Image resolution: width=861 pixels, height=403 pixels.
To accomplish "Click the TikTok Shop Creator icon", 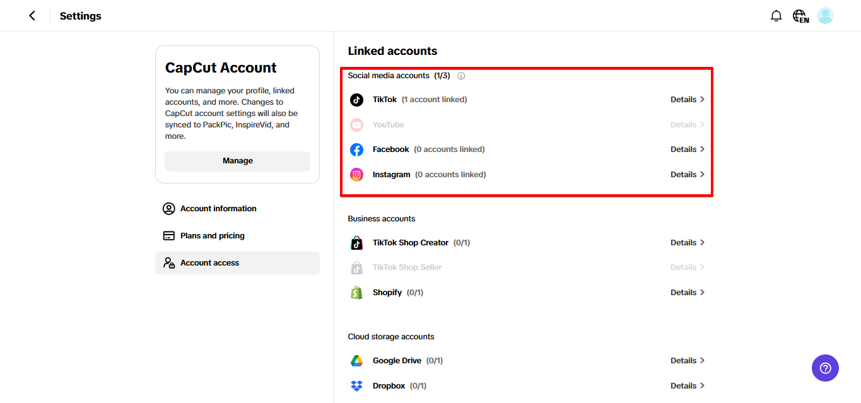I will click(356, 242).
